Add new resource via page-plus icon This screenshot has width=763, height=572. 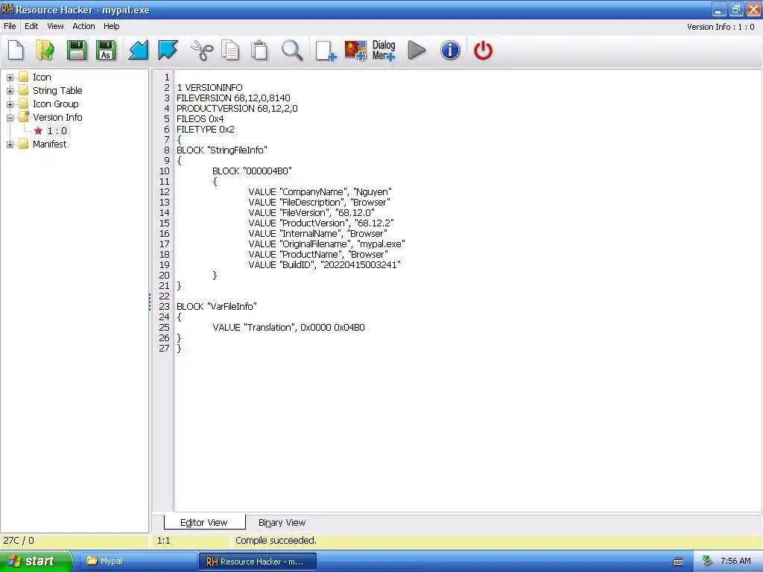(326, 50)
